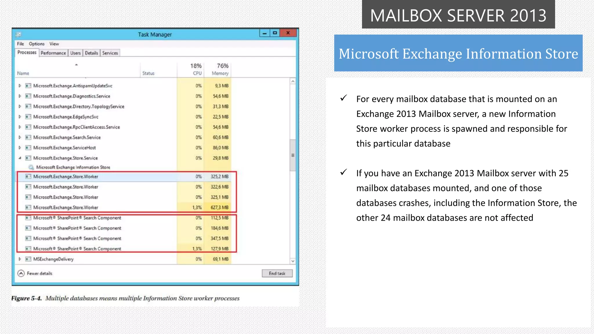
Task: Expand Microsoft.Exchange.ServiceHost process
Action: [x=20, y=148]
